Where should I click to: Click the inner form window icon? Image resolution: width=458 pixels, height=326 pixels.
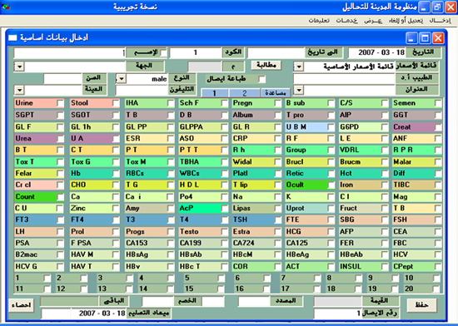pos(12,37)
